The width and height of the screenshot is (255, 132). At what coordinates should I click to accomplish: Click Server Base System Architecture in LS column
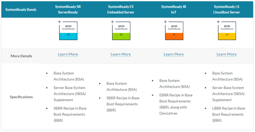228,94
